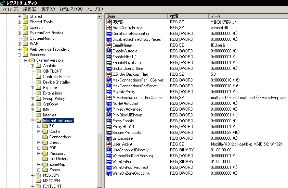Expand the Explorer key node

point(32,88)
